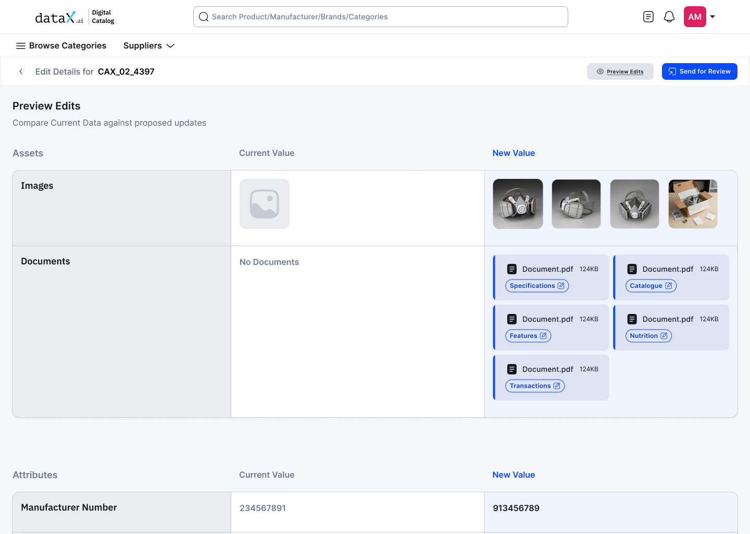
Task: Open the Browse Categories hamburger icon
Action: point(21,46)
